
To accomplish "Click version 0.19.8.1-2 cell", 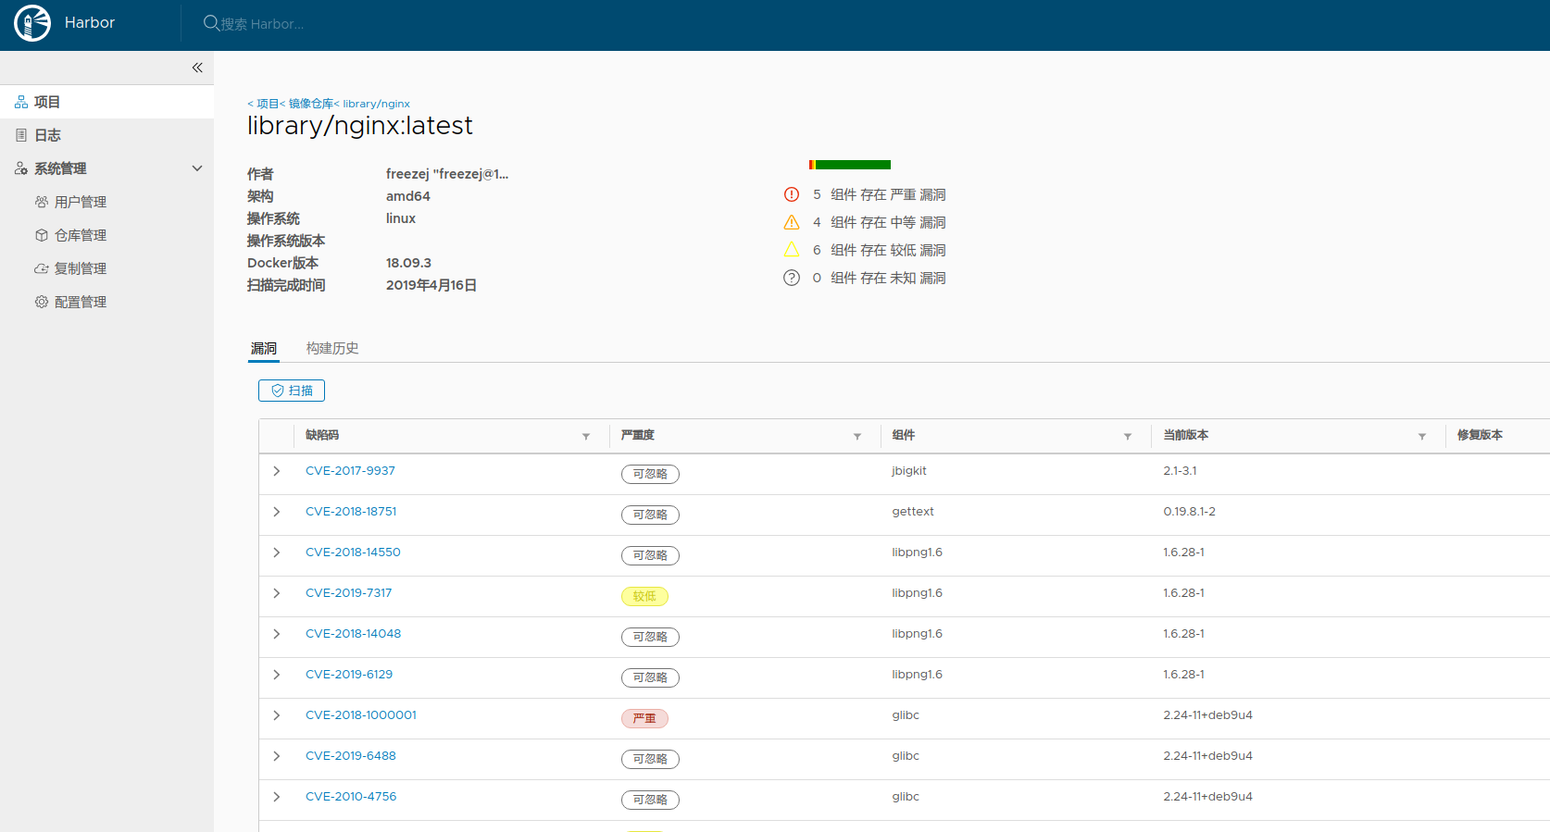I will click(x=1190, y=512).
